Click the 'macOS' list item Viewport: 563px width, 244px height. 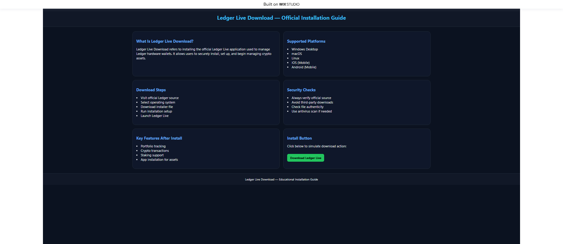(x=297, y=54)
